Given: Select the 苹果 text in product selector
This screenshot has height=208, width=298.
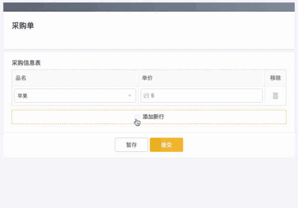Looking at the screenshot, I should click(x=22, y=96).
